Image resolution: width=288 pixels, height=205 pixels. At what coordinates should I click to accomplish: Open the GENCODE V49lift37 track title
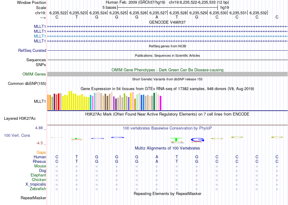click(x=167, y=22)
